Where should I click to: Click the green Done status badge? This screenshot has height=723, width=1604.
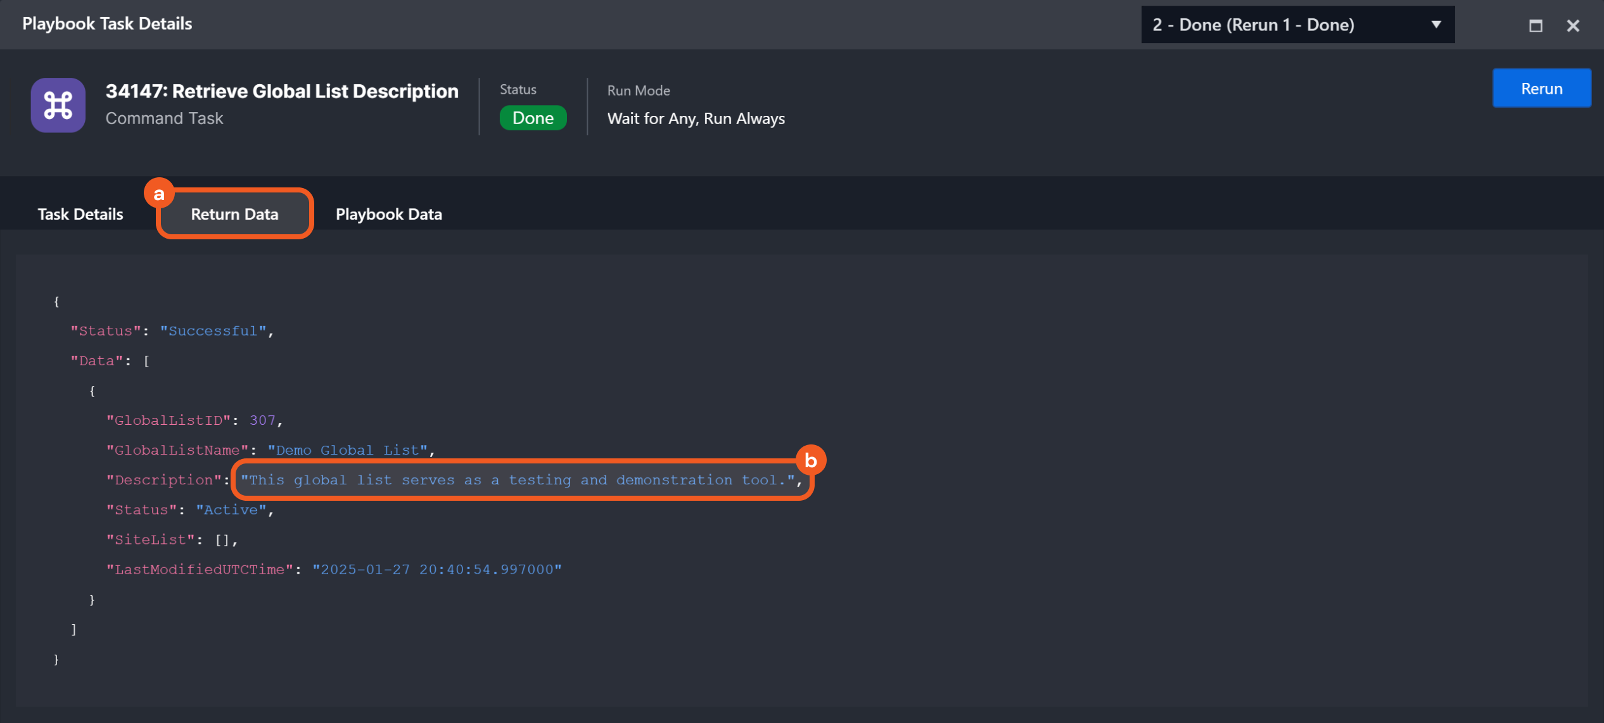[533, 118]
